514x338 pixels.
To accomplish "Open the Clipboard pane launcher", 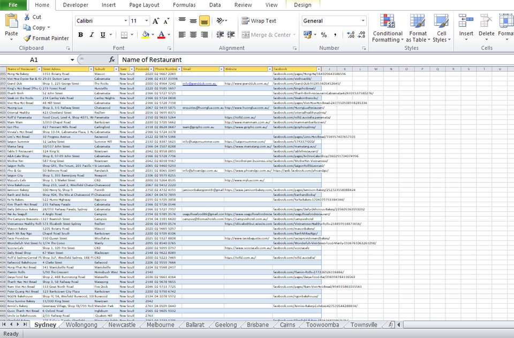I will (68, 48).
